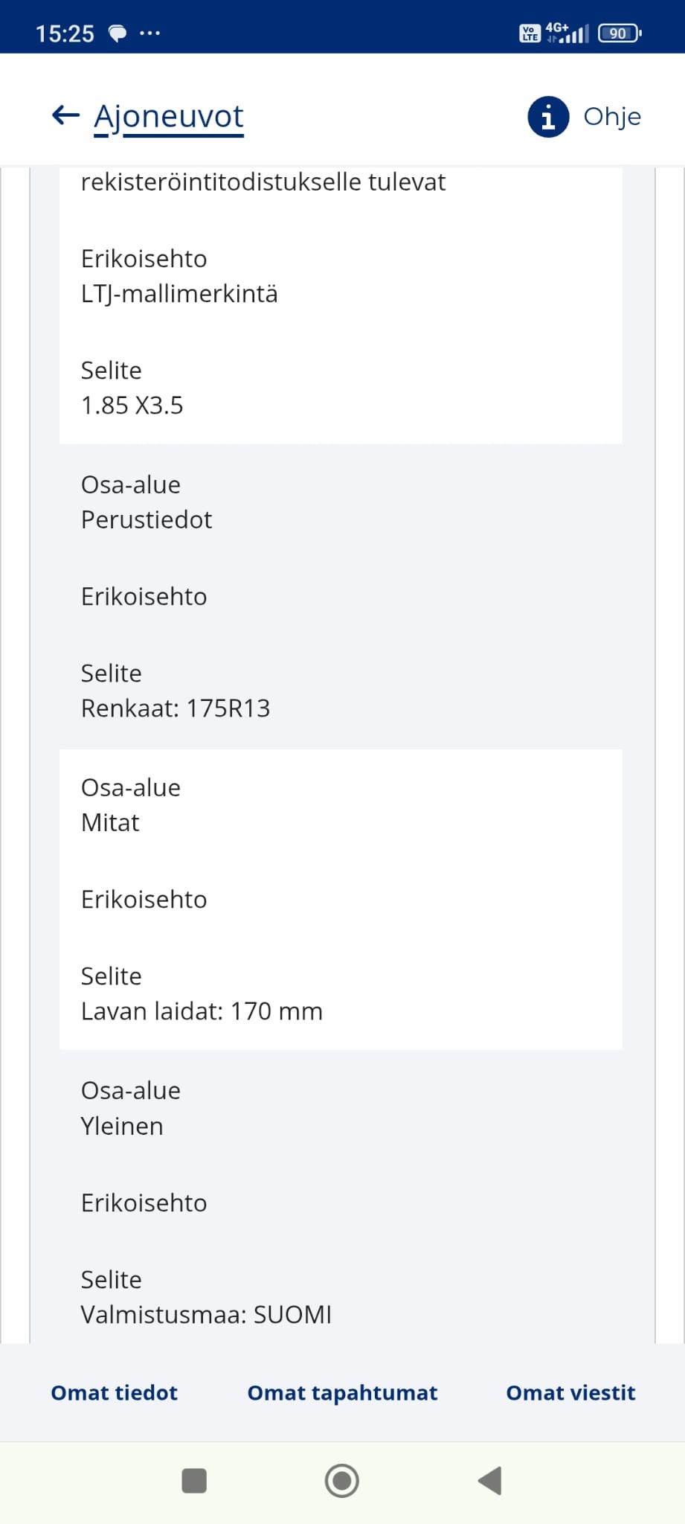Tap the 4G+ signal strength icon
The height and width of the screenshot is (1524, 685).
click(x=567, y=33)
